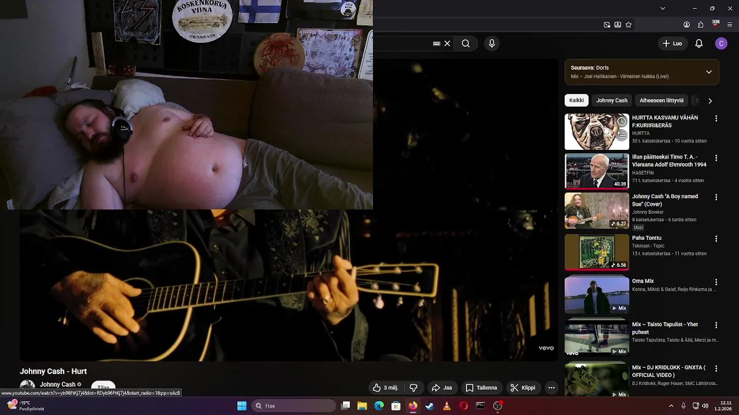Select the Aiheeseen liittyviä filter chip
739x415 pixels.
tap(662, 100)
